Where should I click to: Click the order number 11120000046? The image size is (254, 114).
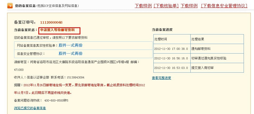pos(51,22)
